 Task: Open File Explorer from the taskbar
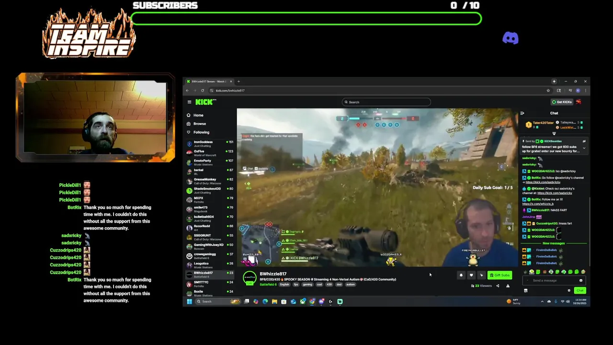pyautogui.click(x=274, y=301)
